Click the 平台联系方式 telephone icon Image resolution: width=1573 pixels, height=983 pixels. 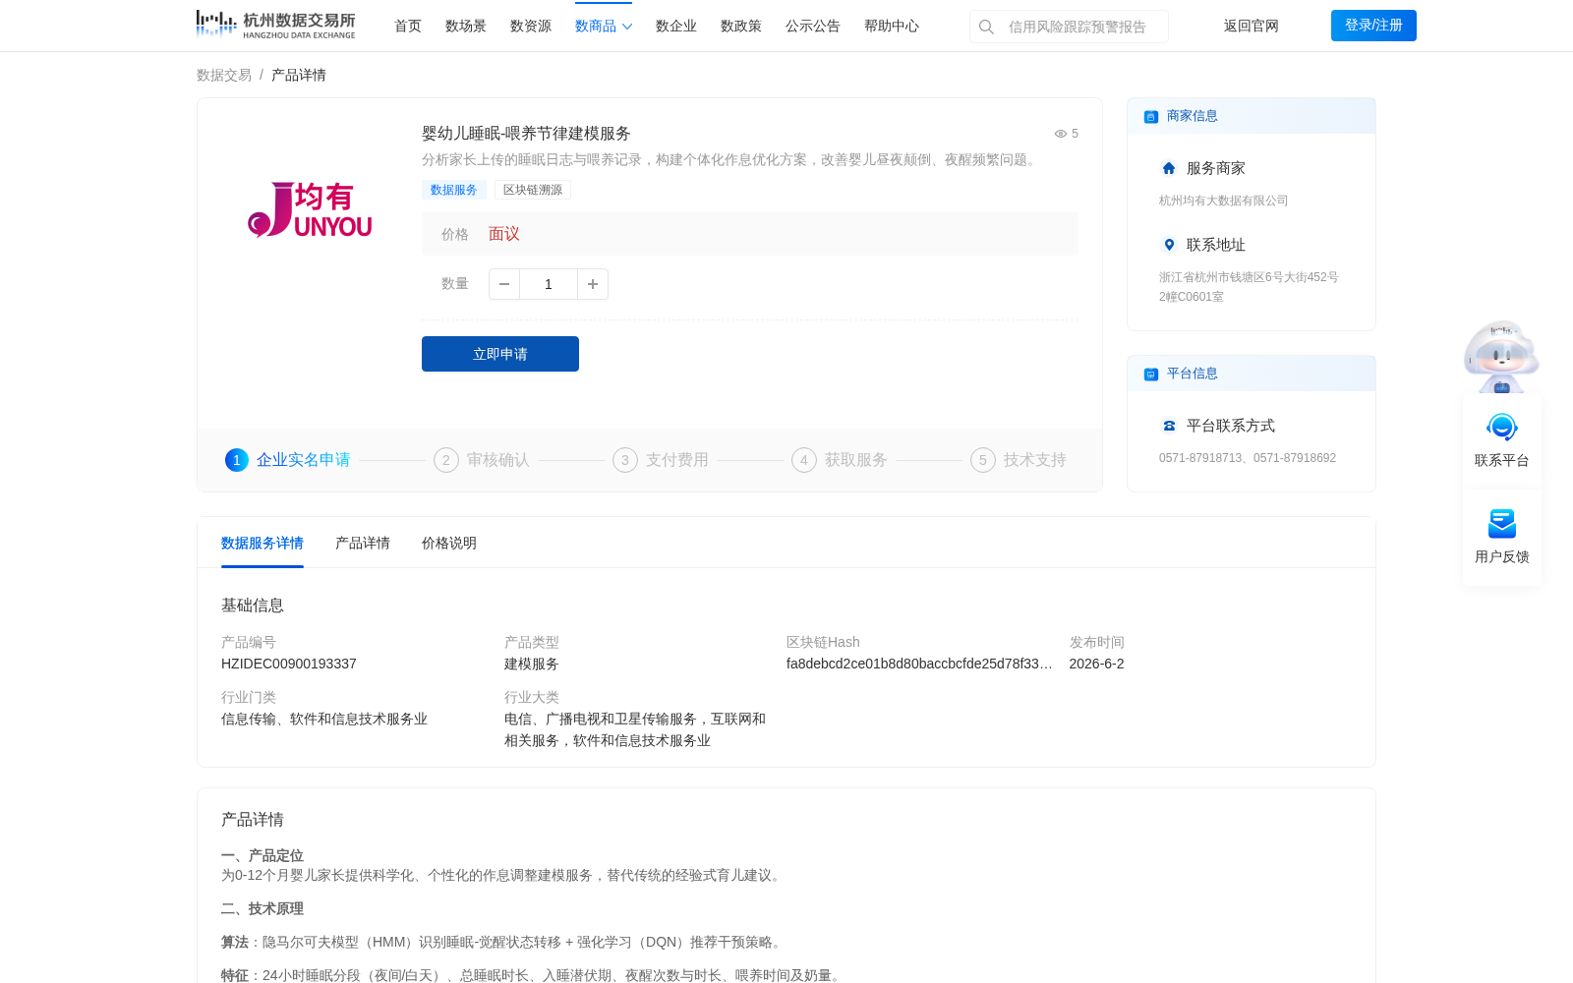[1169, 426]
